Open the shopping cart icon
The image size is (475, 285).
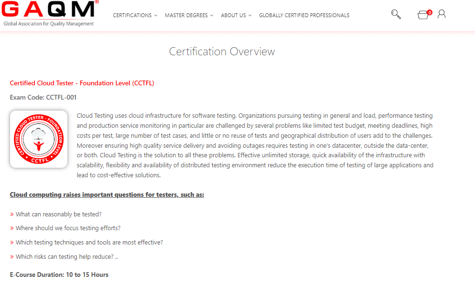[423, 15]
